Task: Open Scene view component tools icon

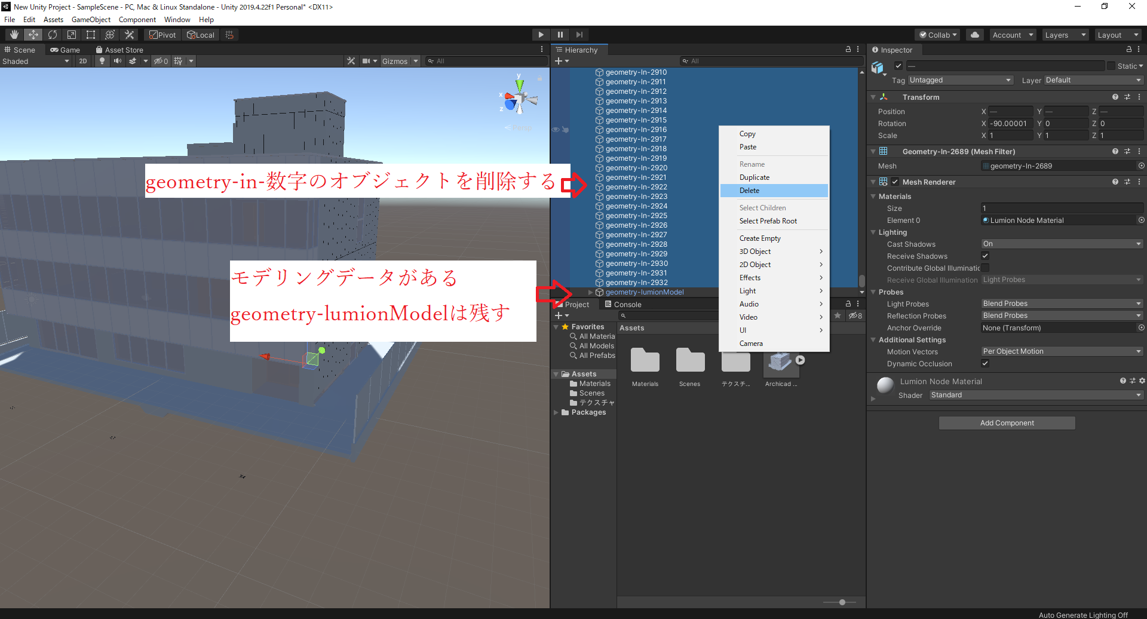Action: point(351,61)
